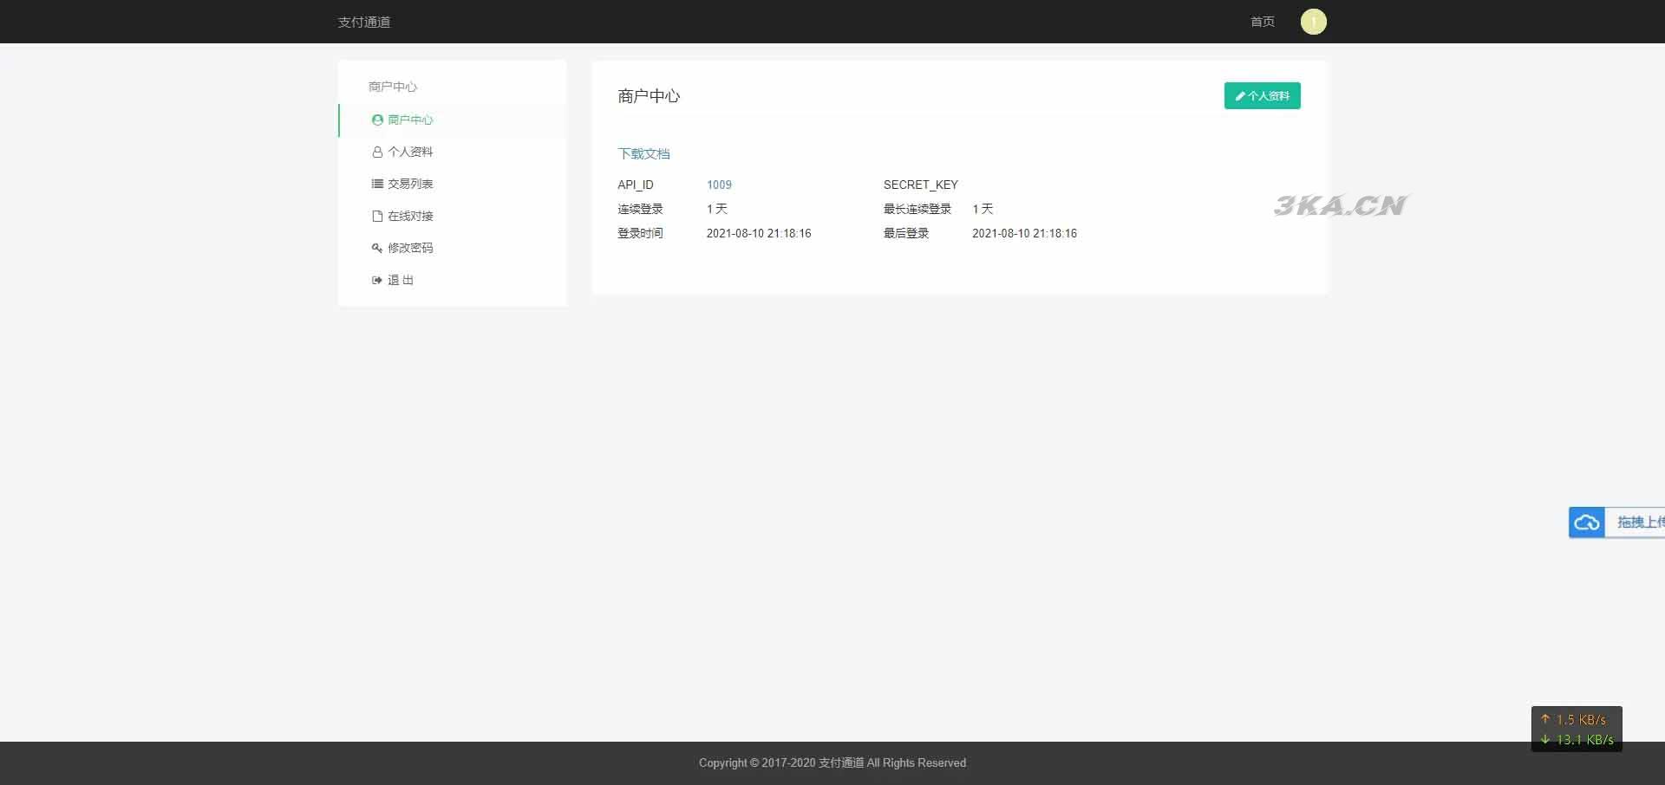Click 退出 to log out
This screenshot has height=785, width=1665.
453,280
